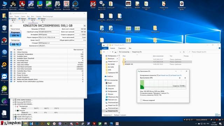
Task: Open AIMP desktop shortcut
Action: coord(4,65)
